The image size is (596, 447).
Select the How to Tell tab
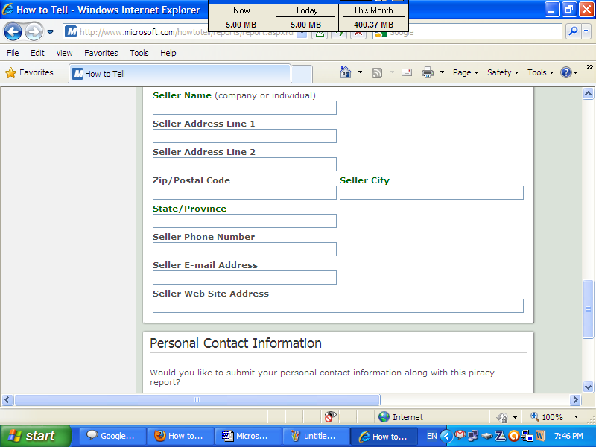click(x=180, y=74)
